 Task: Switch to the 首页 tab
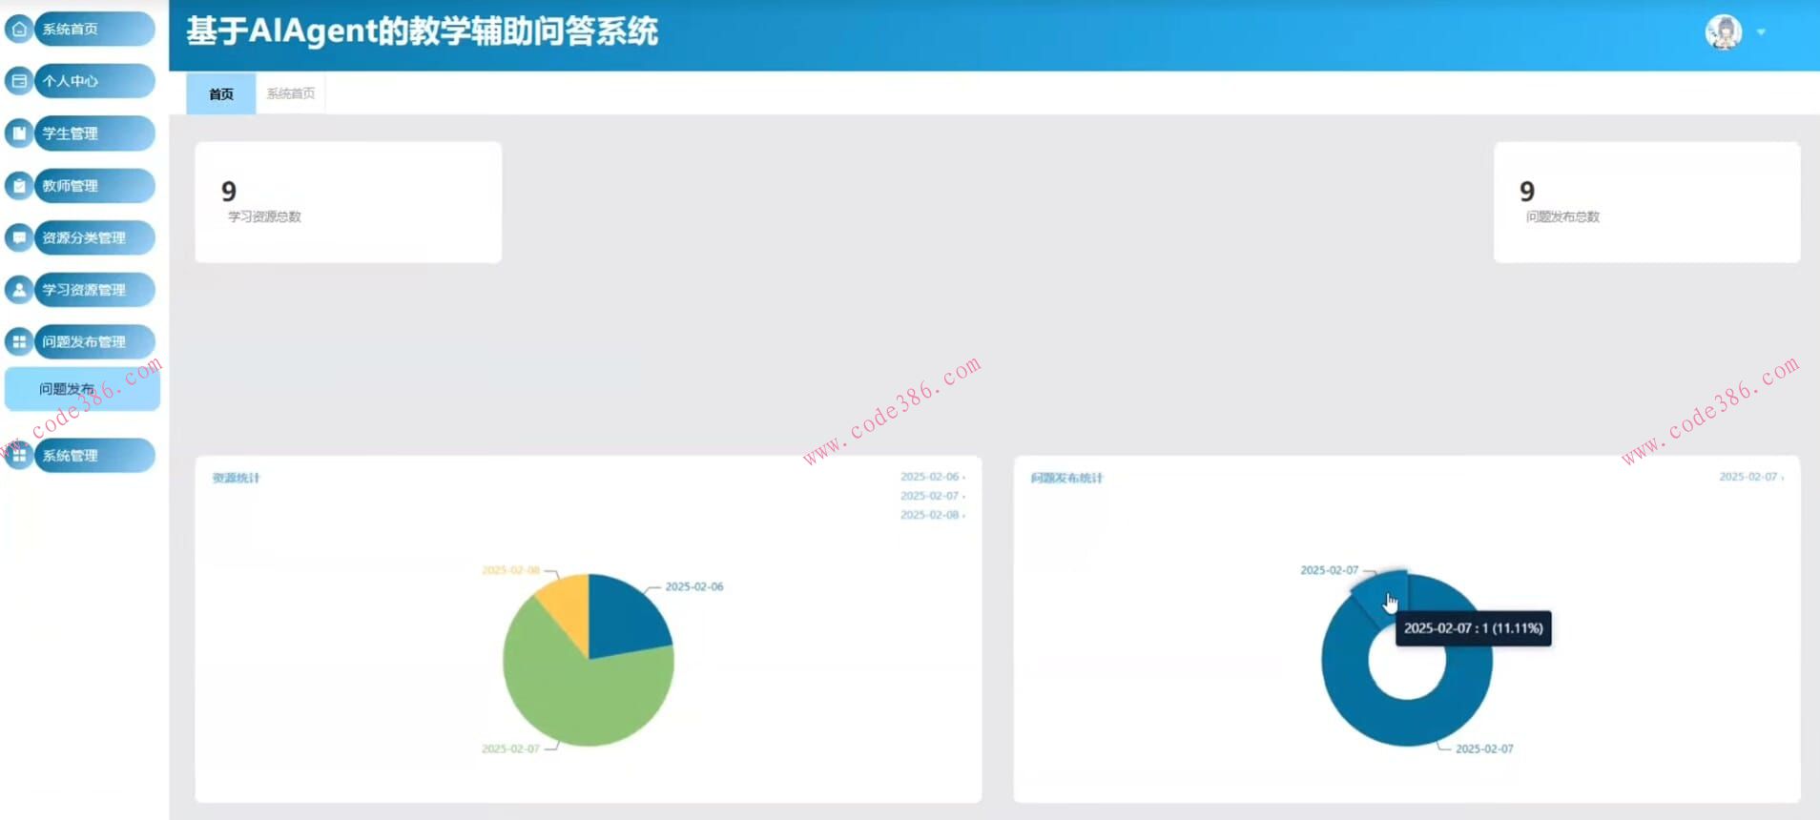click(221, 93)
